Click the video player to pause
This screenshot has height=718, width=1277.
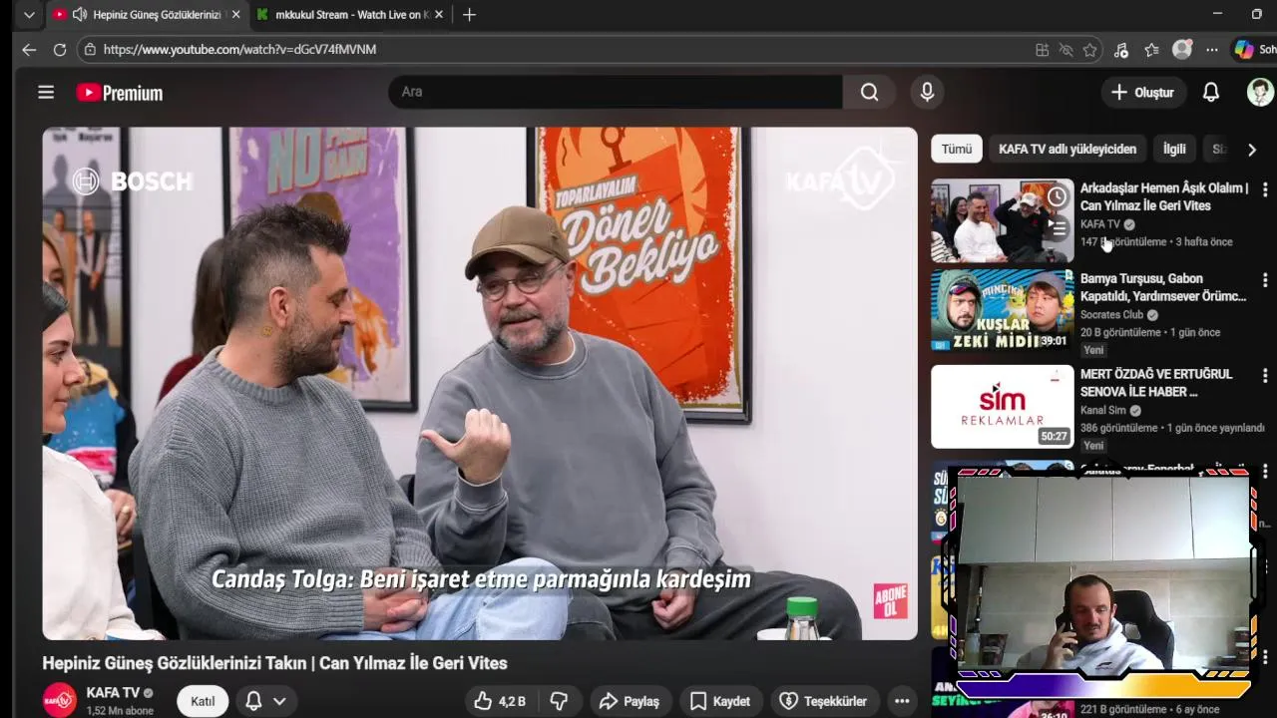[479, 383]
